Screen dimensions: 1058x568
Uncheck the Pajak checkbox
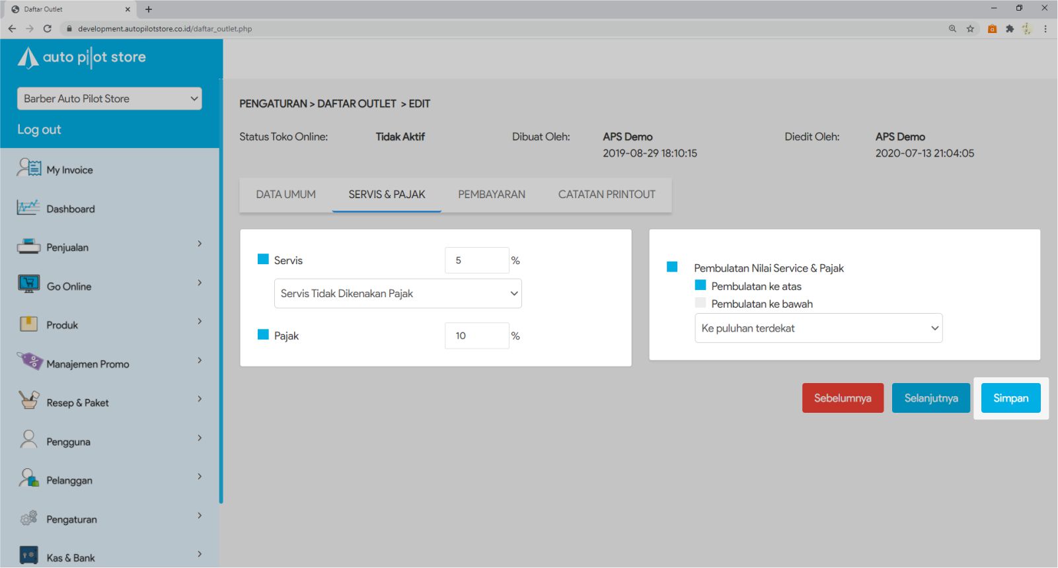click(263, 335)
